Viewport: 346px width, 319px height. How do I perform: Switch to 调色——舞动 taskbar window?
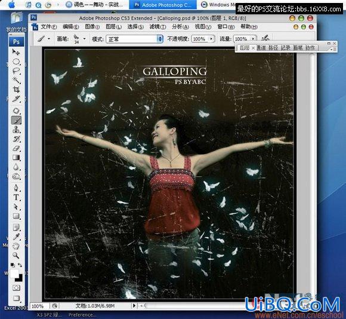click(x=95, y=5)
